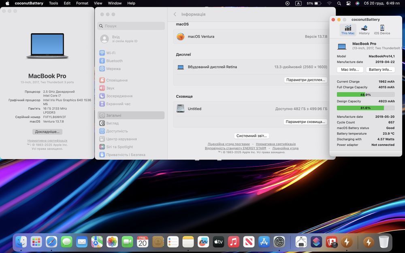The image size is (405, 253).
Task: Open the Window menu
Action: coord(115,3)
